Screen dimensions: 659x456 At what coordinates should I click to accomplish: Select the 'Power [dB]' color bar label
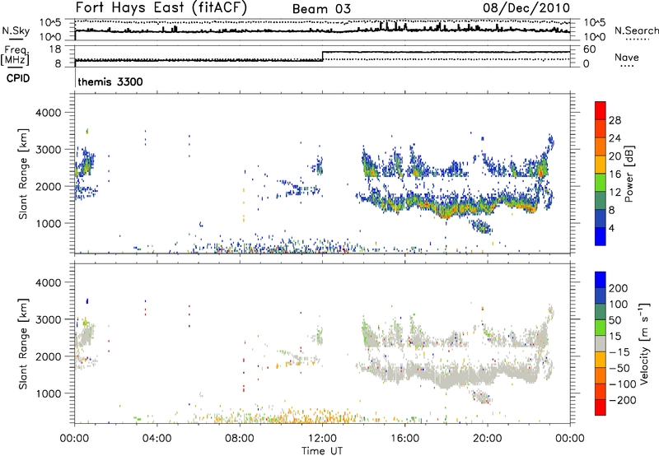629,174
